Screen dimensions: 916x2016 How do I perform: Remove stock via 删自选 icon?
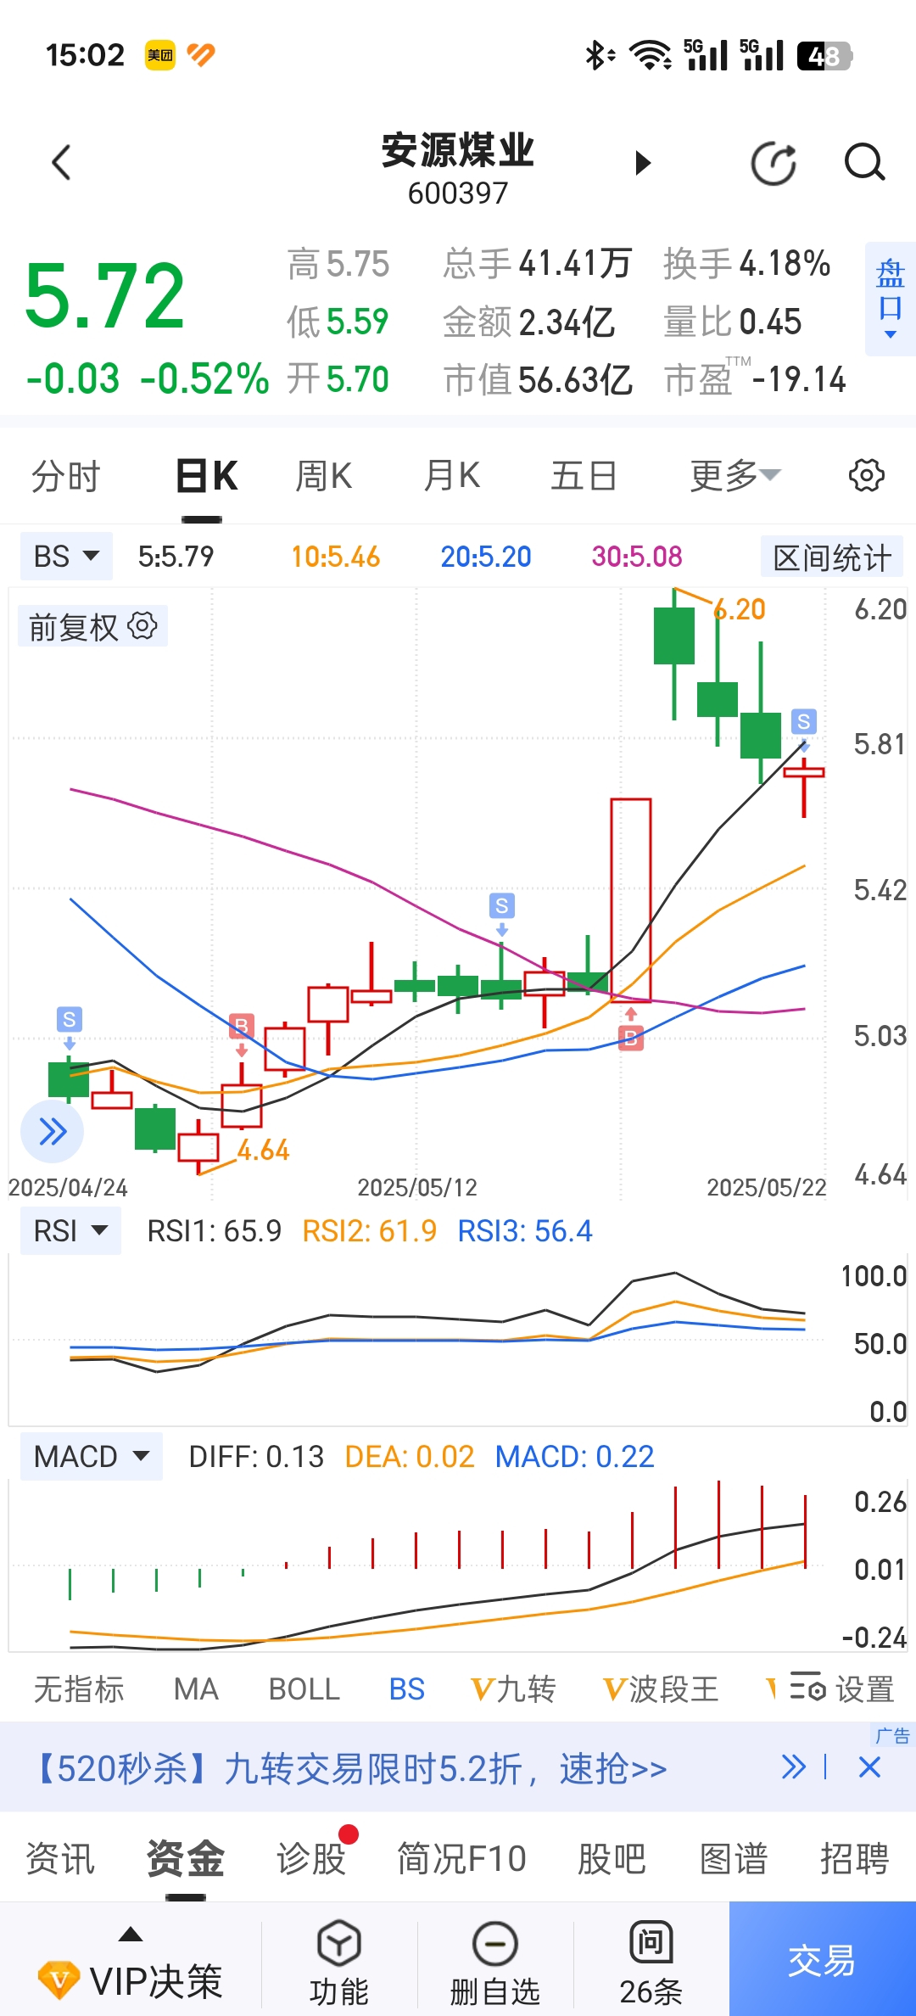click(495, 1943)
